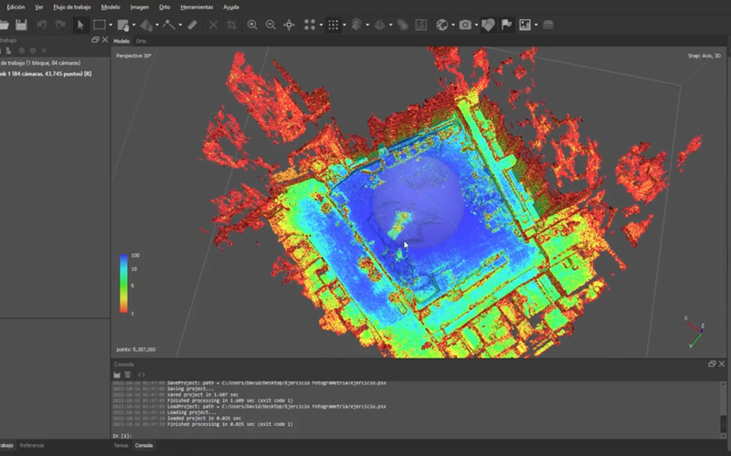The image size is (731, 456).
Task: Toggle the show cameras icon
Action: pyautogui.click(x=466, y=25)
